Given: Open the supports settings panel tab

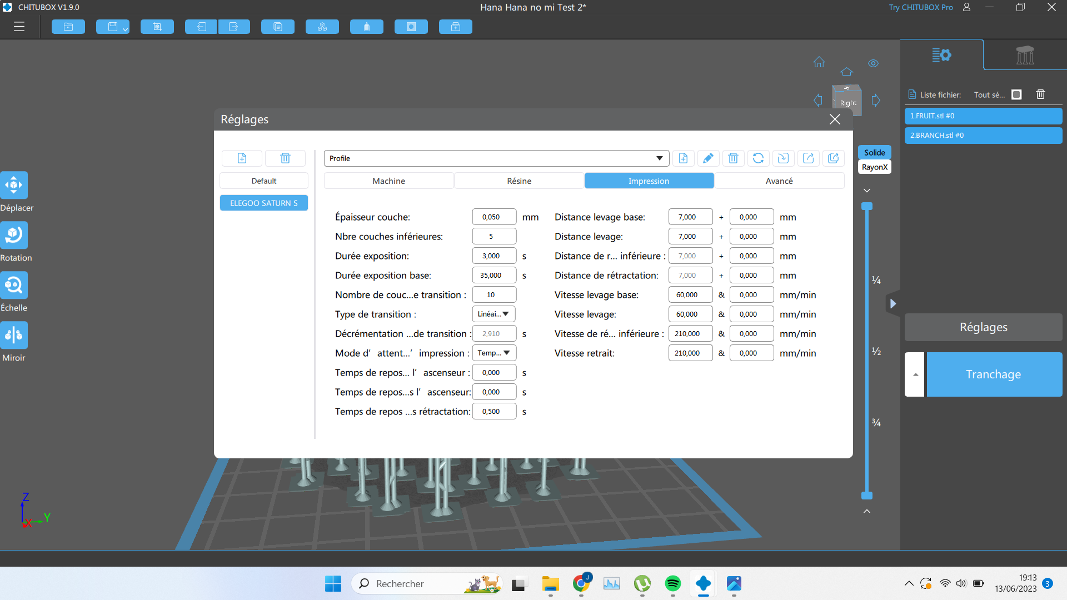Looking at the screenshot, I should pos(1025,55).
